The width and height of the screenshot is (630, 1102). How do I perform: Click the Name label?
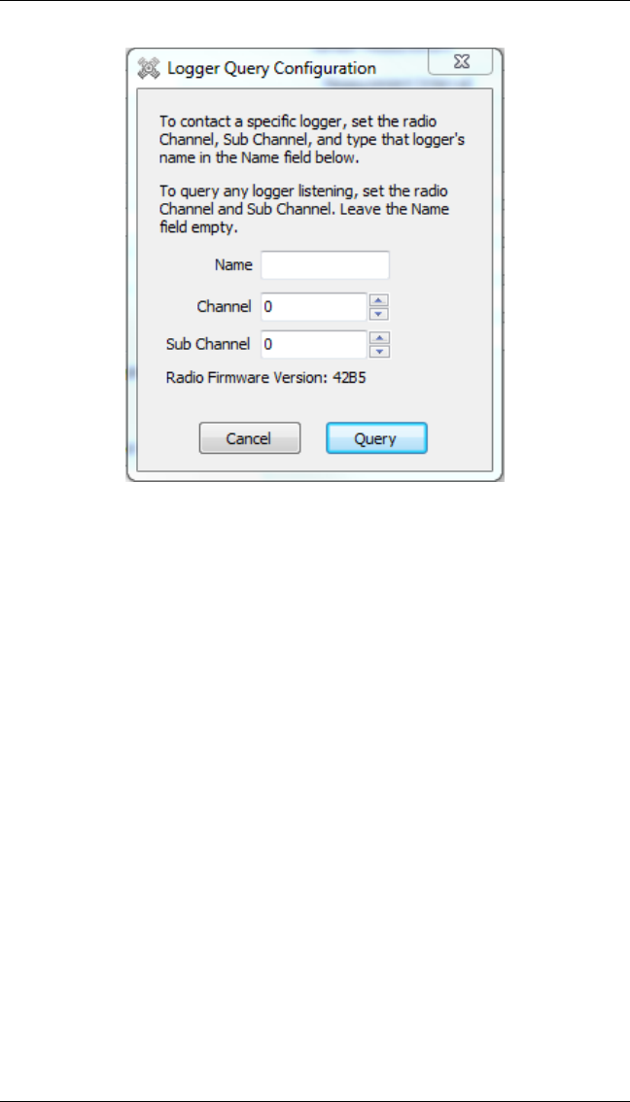233,265
